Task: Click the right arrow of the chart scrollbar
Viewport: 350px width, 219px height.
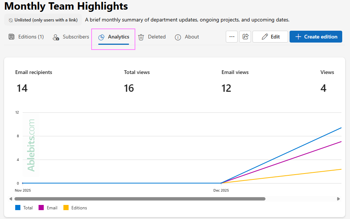Action: pyautogui.click(x=338, y=199)
